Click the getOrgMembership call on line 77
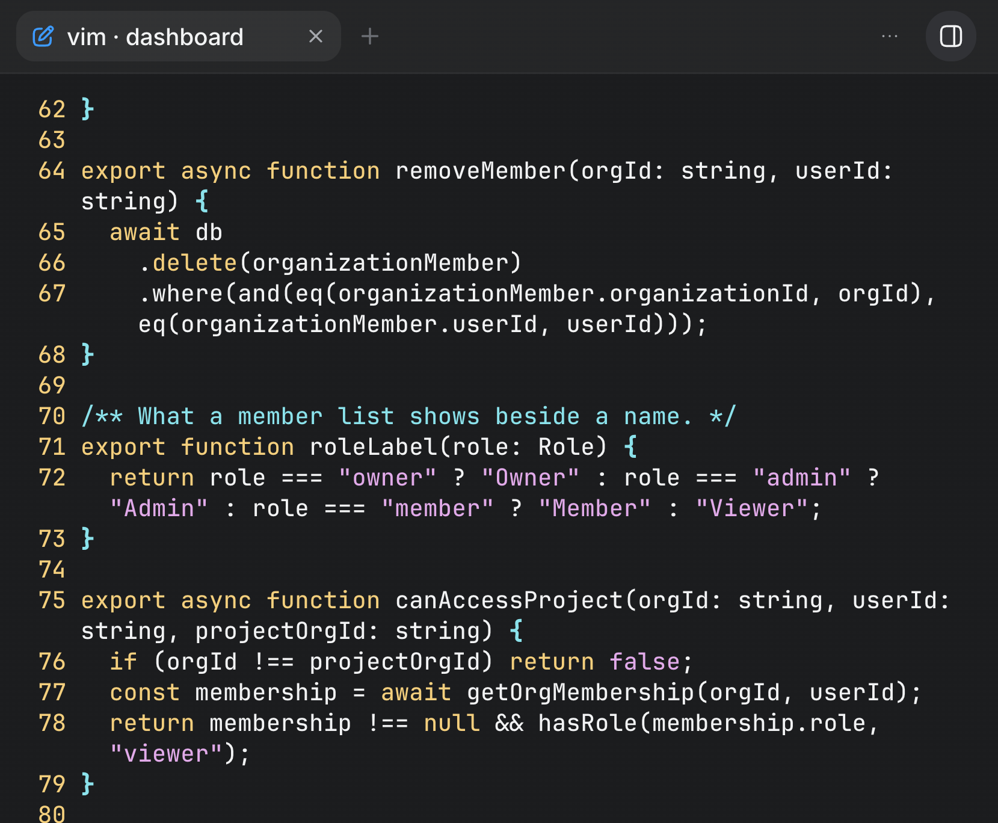This screenshot has width=998, height=823. (x=581, y=692)
